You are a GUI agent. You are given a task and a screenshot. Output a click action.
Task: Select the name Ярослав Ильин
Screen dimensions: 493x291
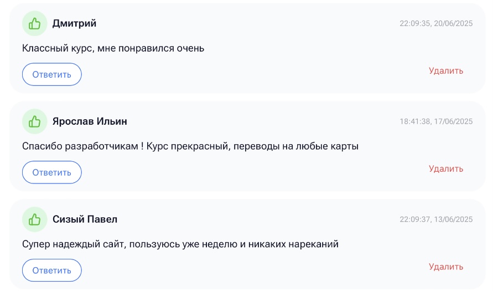click(90, 121)
